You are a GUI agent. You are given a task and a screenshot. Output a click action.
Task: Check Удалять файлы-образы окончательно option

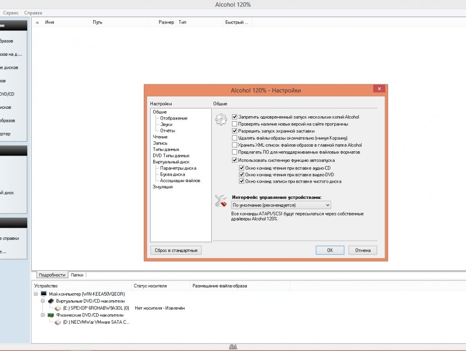(x=234, y=138)
